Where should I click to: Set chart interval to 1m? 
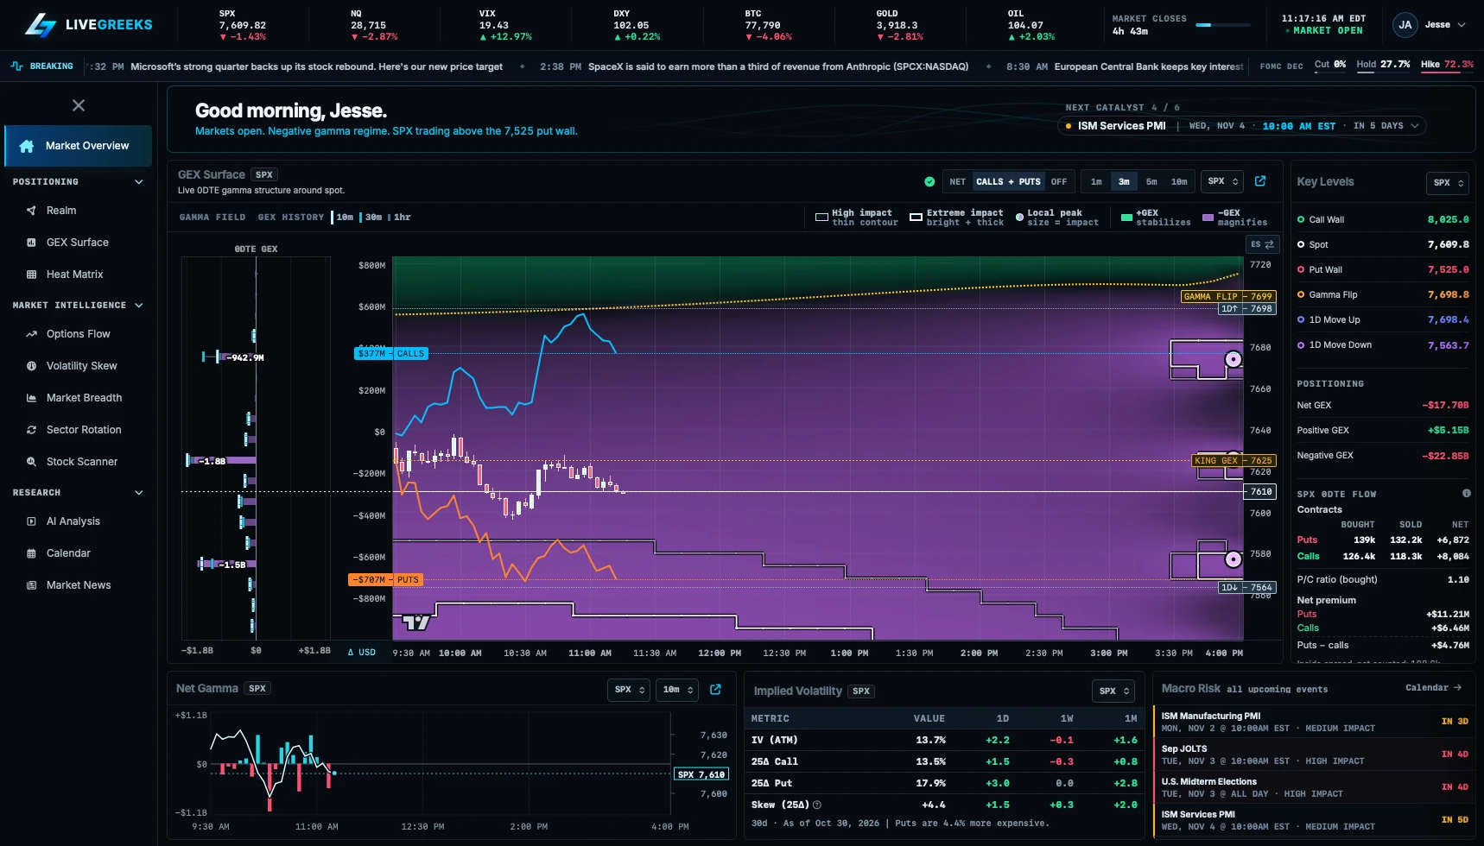click(x=1096, y=181)
